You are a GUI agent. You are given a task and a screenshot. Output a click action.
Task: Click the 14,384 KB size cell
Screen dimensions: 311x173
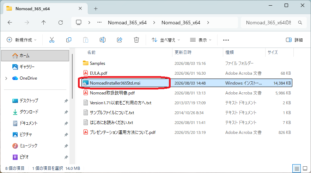pos(282,83)
